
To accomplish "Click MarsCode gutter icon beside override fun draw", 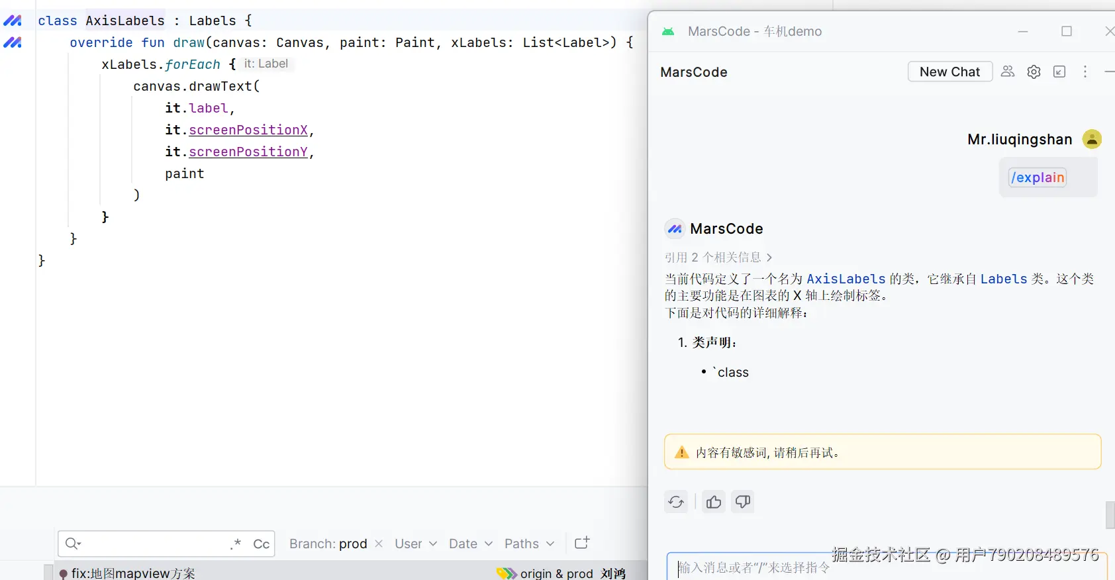I will click(x=13, y=42).
